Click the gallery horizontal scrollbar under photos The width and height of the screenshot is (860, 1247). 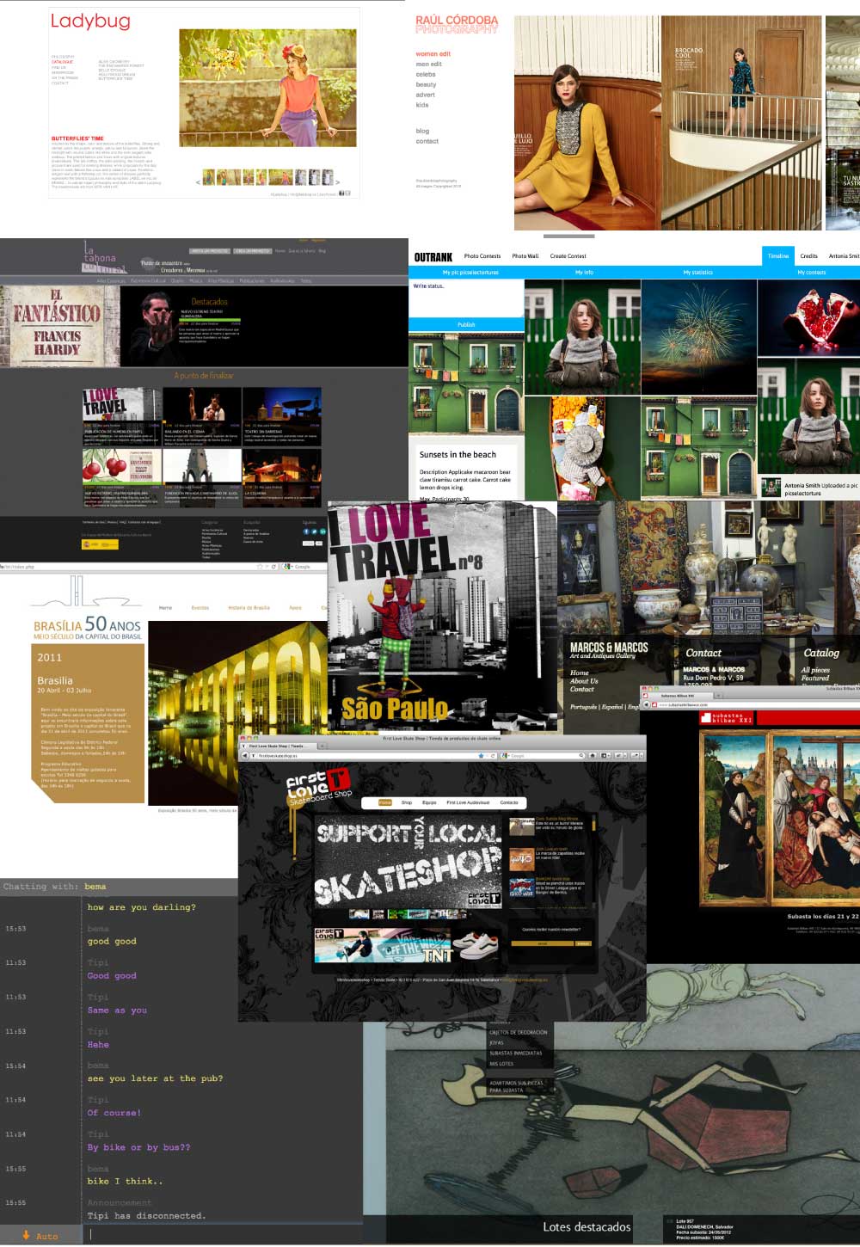[568, 236]
